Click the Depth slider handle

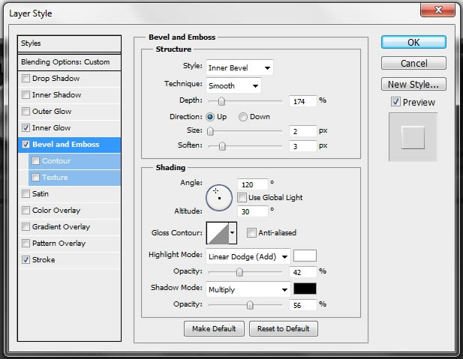(x=221, y=101)
